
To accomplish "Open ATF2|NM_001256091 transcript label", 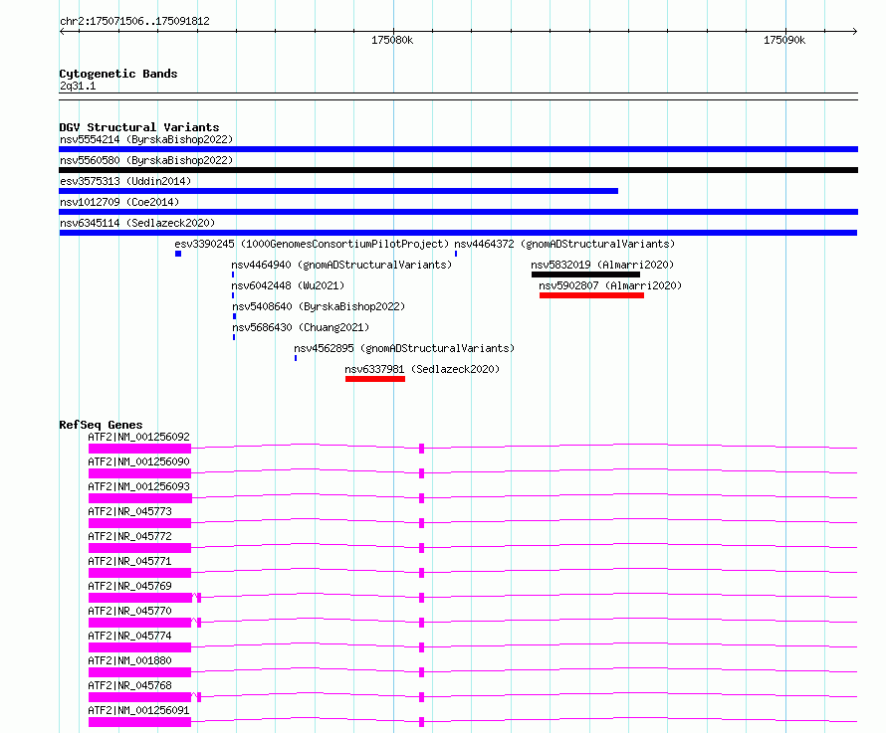I will pyautogui.click(x=139, y=710).
